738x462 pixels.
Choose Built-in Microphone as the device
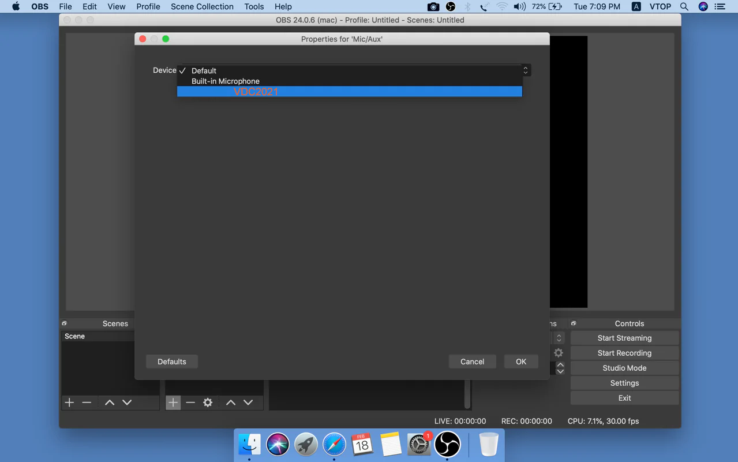click(x=350, y=81)
